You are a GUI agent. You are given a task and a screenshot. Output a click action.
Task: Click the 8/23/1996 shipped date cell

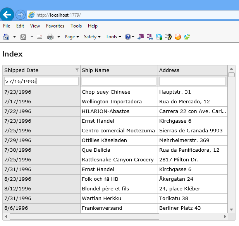(x=41, y=179)
